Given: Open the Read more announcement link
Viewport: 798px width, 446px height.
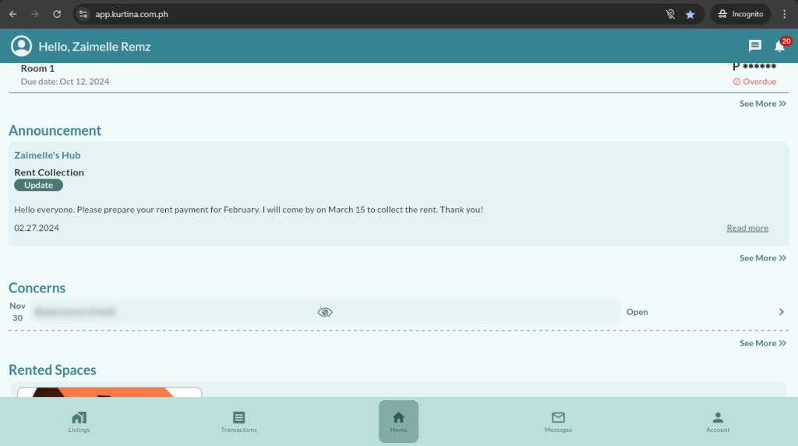Looking at the screenshot, I should 747,228.
